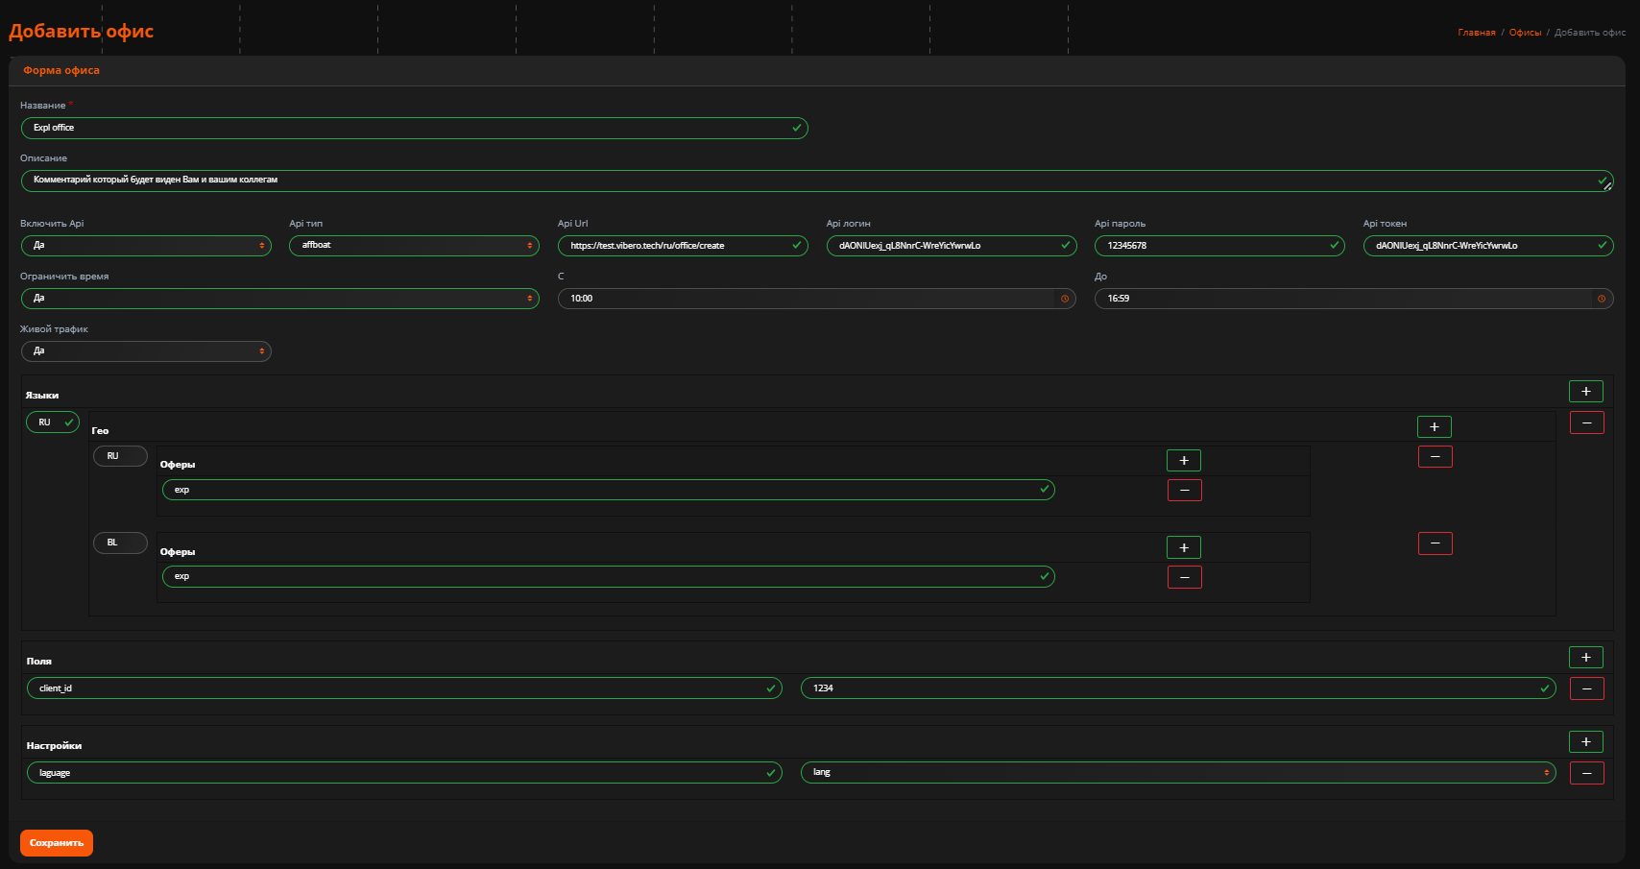Edit the end time 16:59 field
The width and height of the screenshot is (1640, 869).
tap(1354, 299)
